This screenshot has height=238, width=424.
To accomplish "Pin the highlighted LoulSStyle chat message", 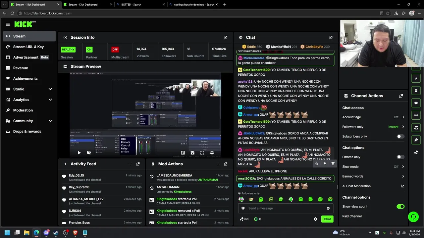I will point(325,164).
